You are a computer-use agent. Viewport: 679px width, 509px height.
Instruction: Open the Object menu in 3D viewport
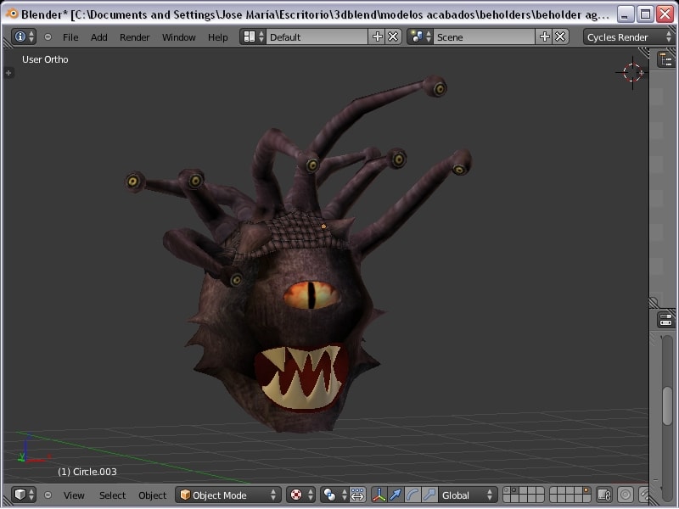(x=153, y=495)
